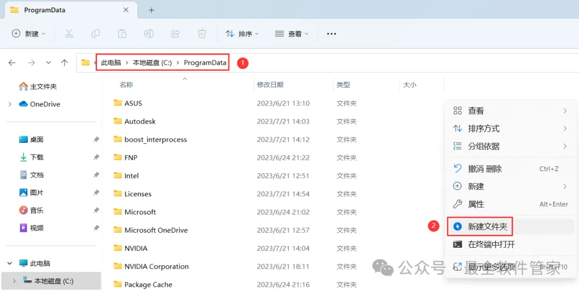Sort by the 名称 column header
Image resolution: width=579 pixels, height=291 pixels.
(x=127, y=85)
